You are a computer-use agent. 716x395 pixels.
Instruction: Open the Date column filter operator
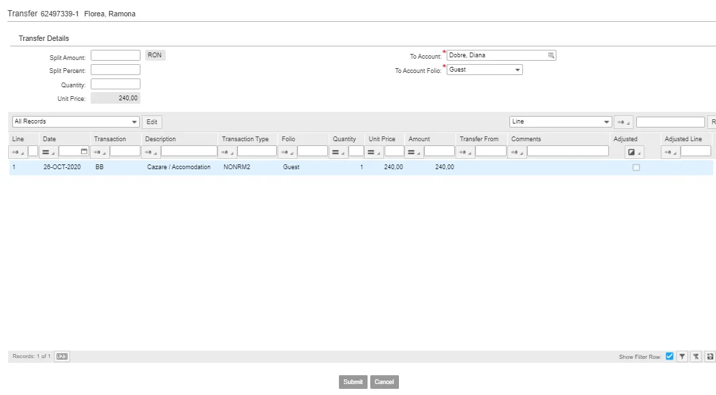click(48, 152)
